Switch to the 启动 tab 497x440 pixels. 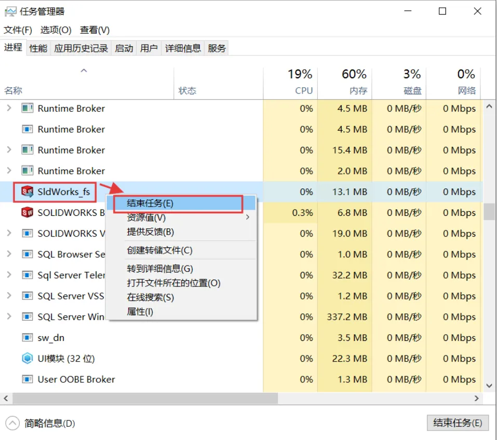pyautogui.click(x=124, y=48)
